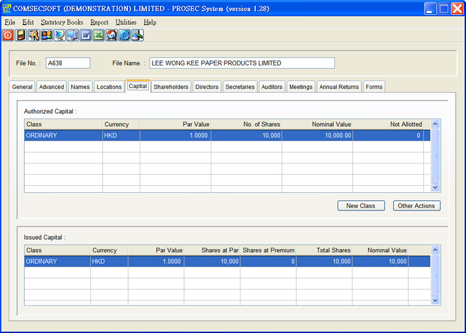Image resolution: width=466 pixels, height=333 pixels.
Task: Switch to the Shareholders tab
Action: 171,87
